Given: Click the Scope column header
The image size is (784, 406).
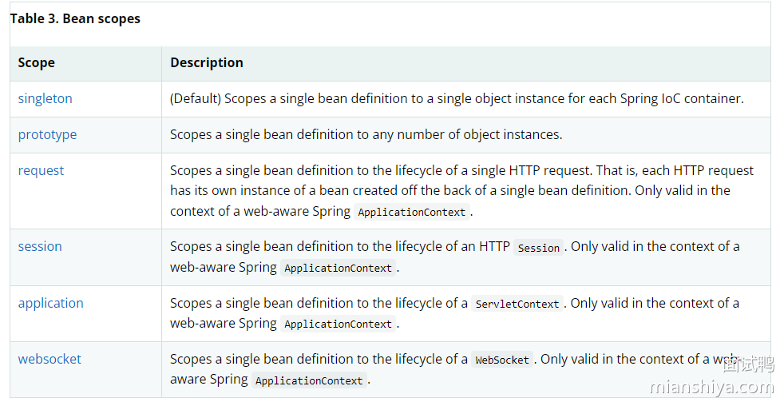Looking at the screenshot, I should click(37, 62).
